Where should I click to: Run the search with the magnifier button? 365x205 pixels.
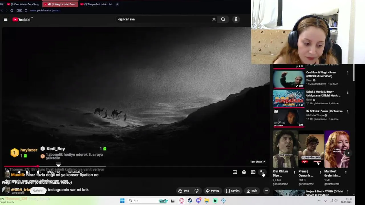tap(223, 19)
